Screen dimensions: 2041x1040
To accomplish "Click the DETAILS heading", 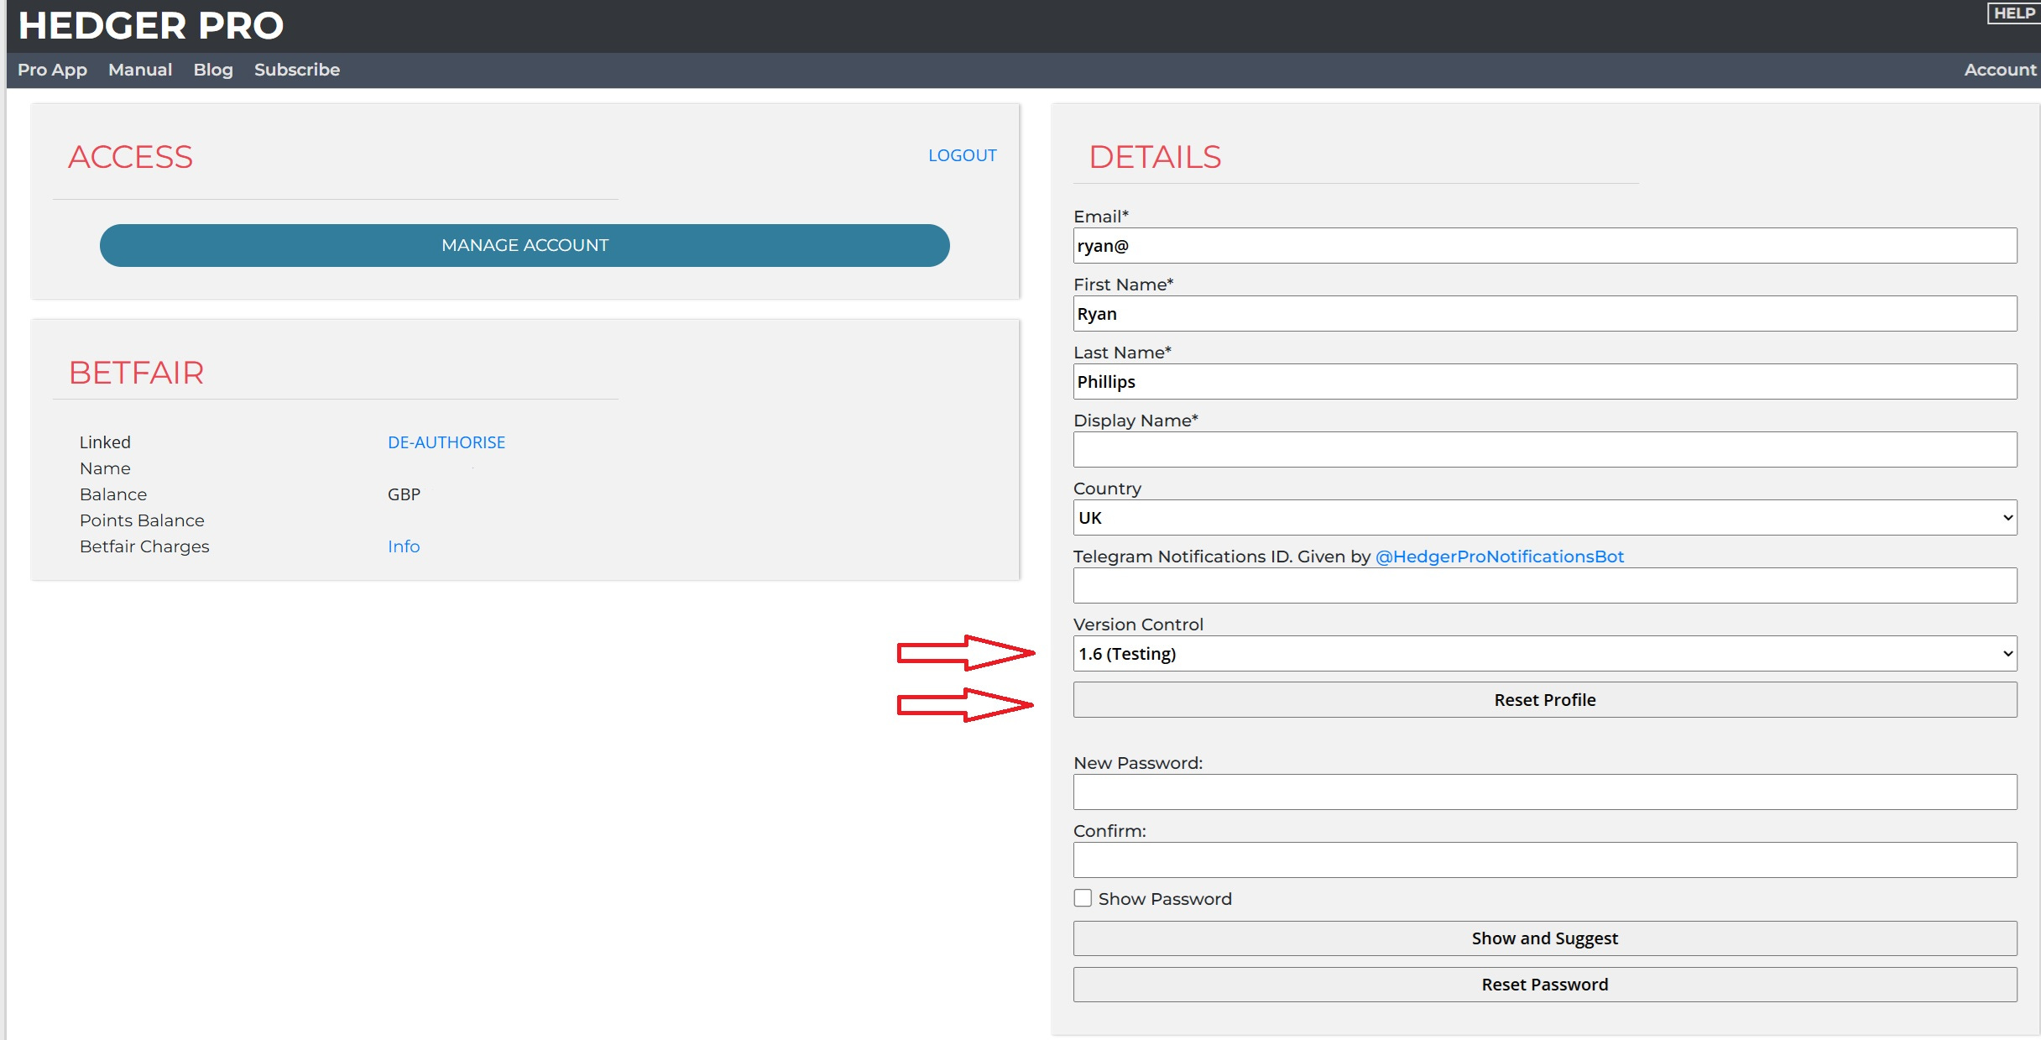I will (x=1155, y=157).
